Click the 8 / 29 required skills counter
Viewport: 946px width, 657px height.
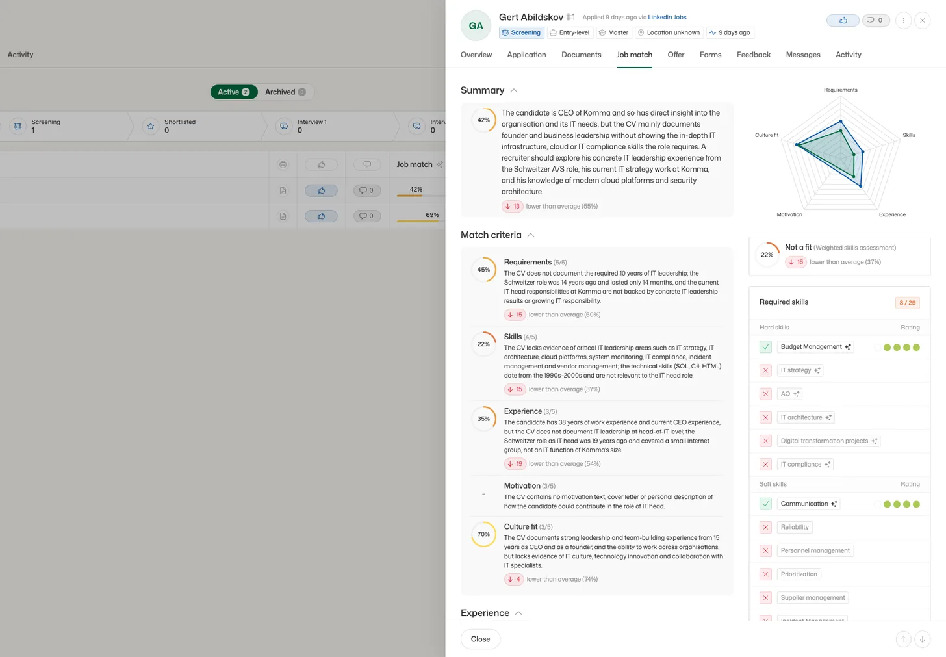pos(907,303)
